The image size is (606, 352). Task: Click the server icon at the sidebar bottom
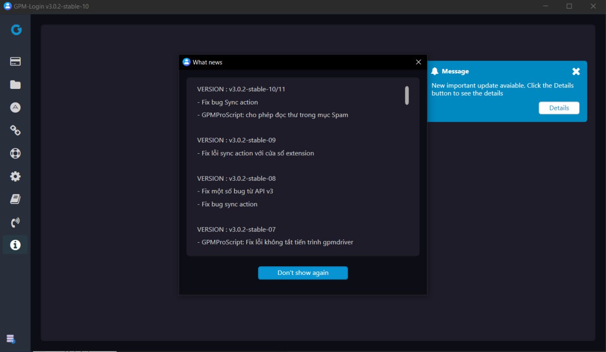point(10,339)
